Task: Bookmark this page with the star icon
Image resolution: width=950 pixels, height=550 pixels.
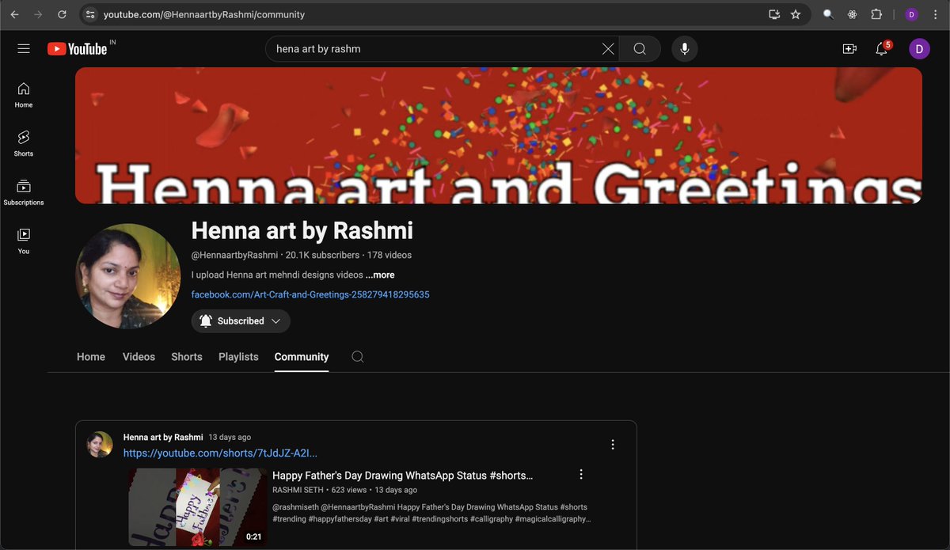Action: coord(796,14)
